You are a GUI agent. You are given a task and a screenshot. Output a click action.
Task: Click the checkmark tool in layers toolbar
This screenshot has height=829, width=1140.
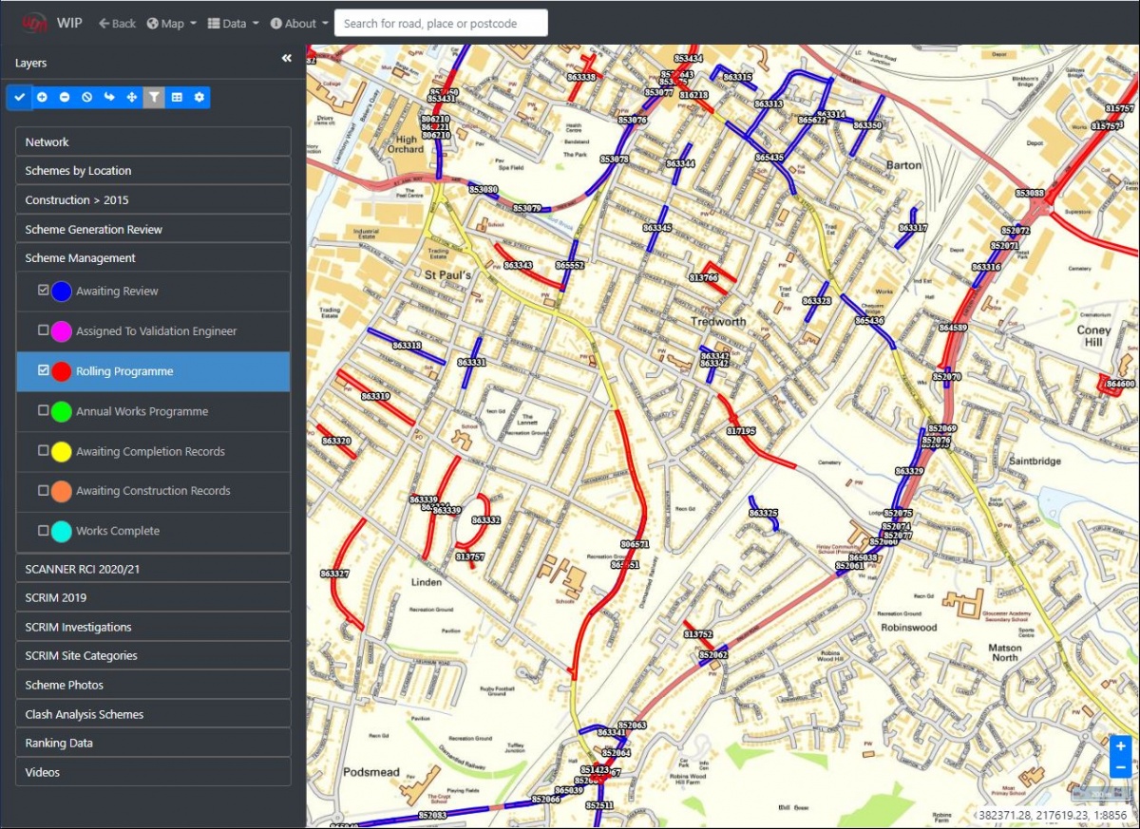pyautogui.click(x=19, y=97)
